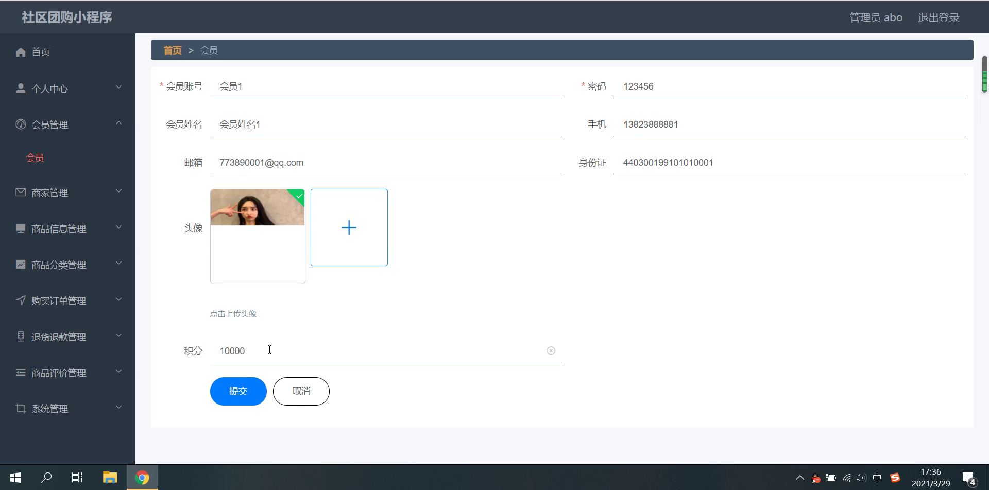989x490 pixels.
Task: Expand 商品分类管理 with its chevron
Action: pos(119,263)
